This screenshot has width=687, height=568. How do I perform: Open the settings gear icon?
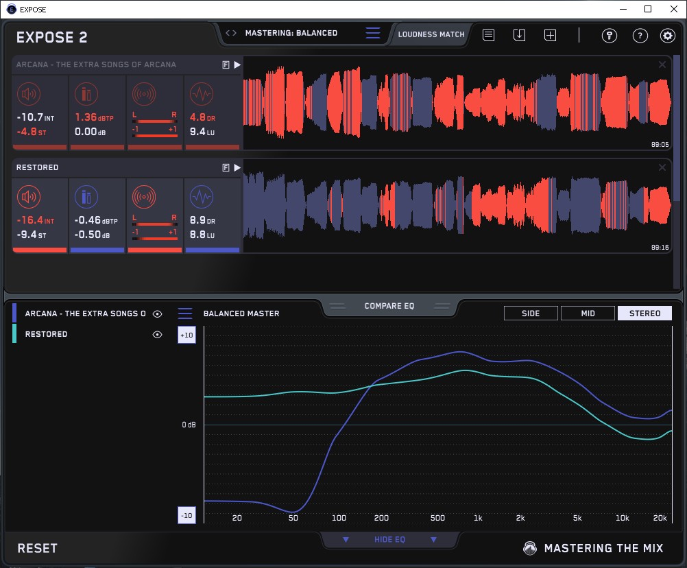(668, 36)
